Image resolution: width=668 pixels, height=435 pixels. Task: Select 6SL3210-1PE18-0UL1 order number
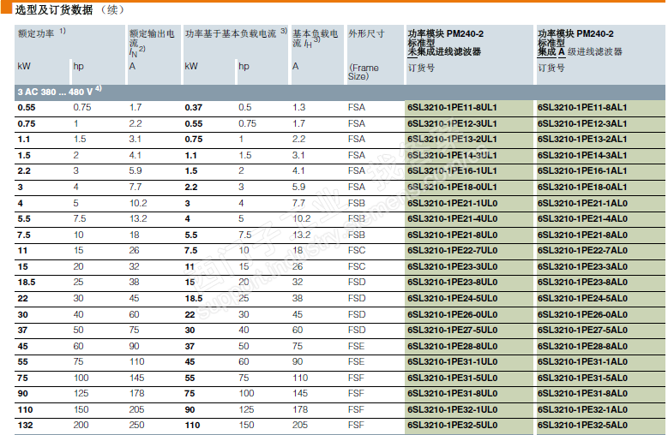click(452, 187)
